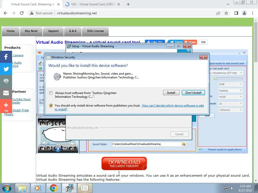Screen dimensions: 258x193
Task: Click the 708 share count bubble
Action: coord(203,42)
